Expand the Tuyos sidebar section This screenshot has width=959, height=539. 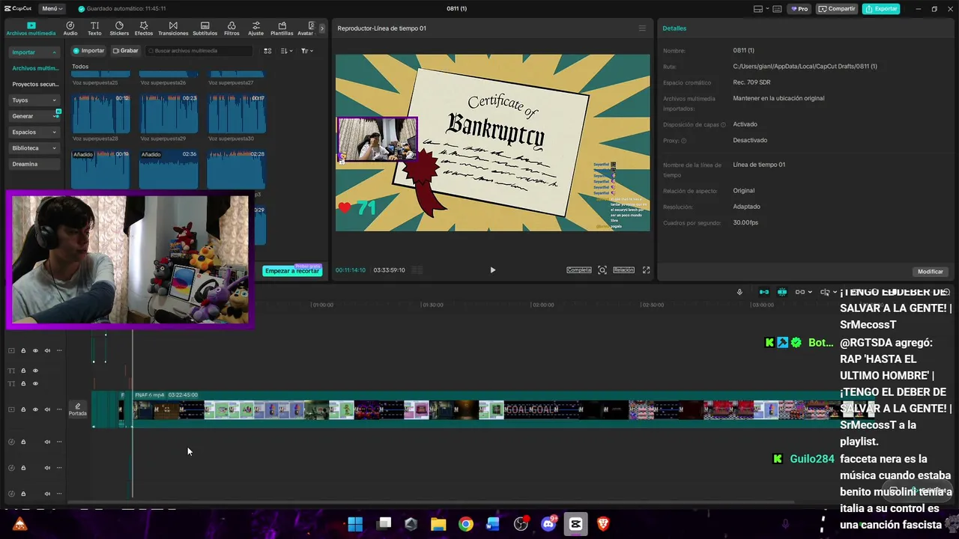click(x=34, y=100)
